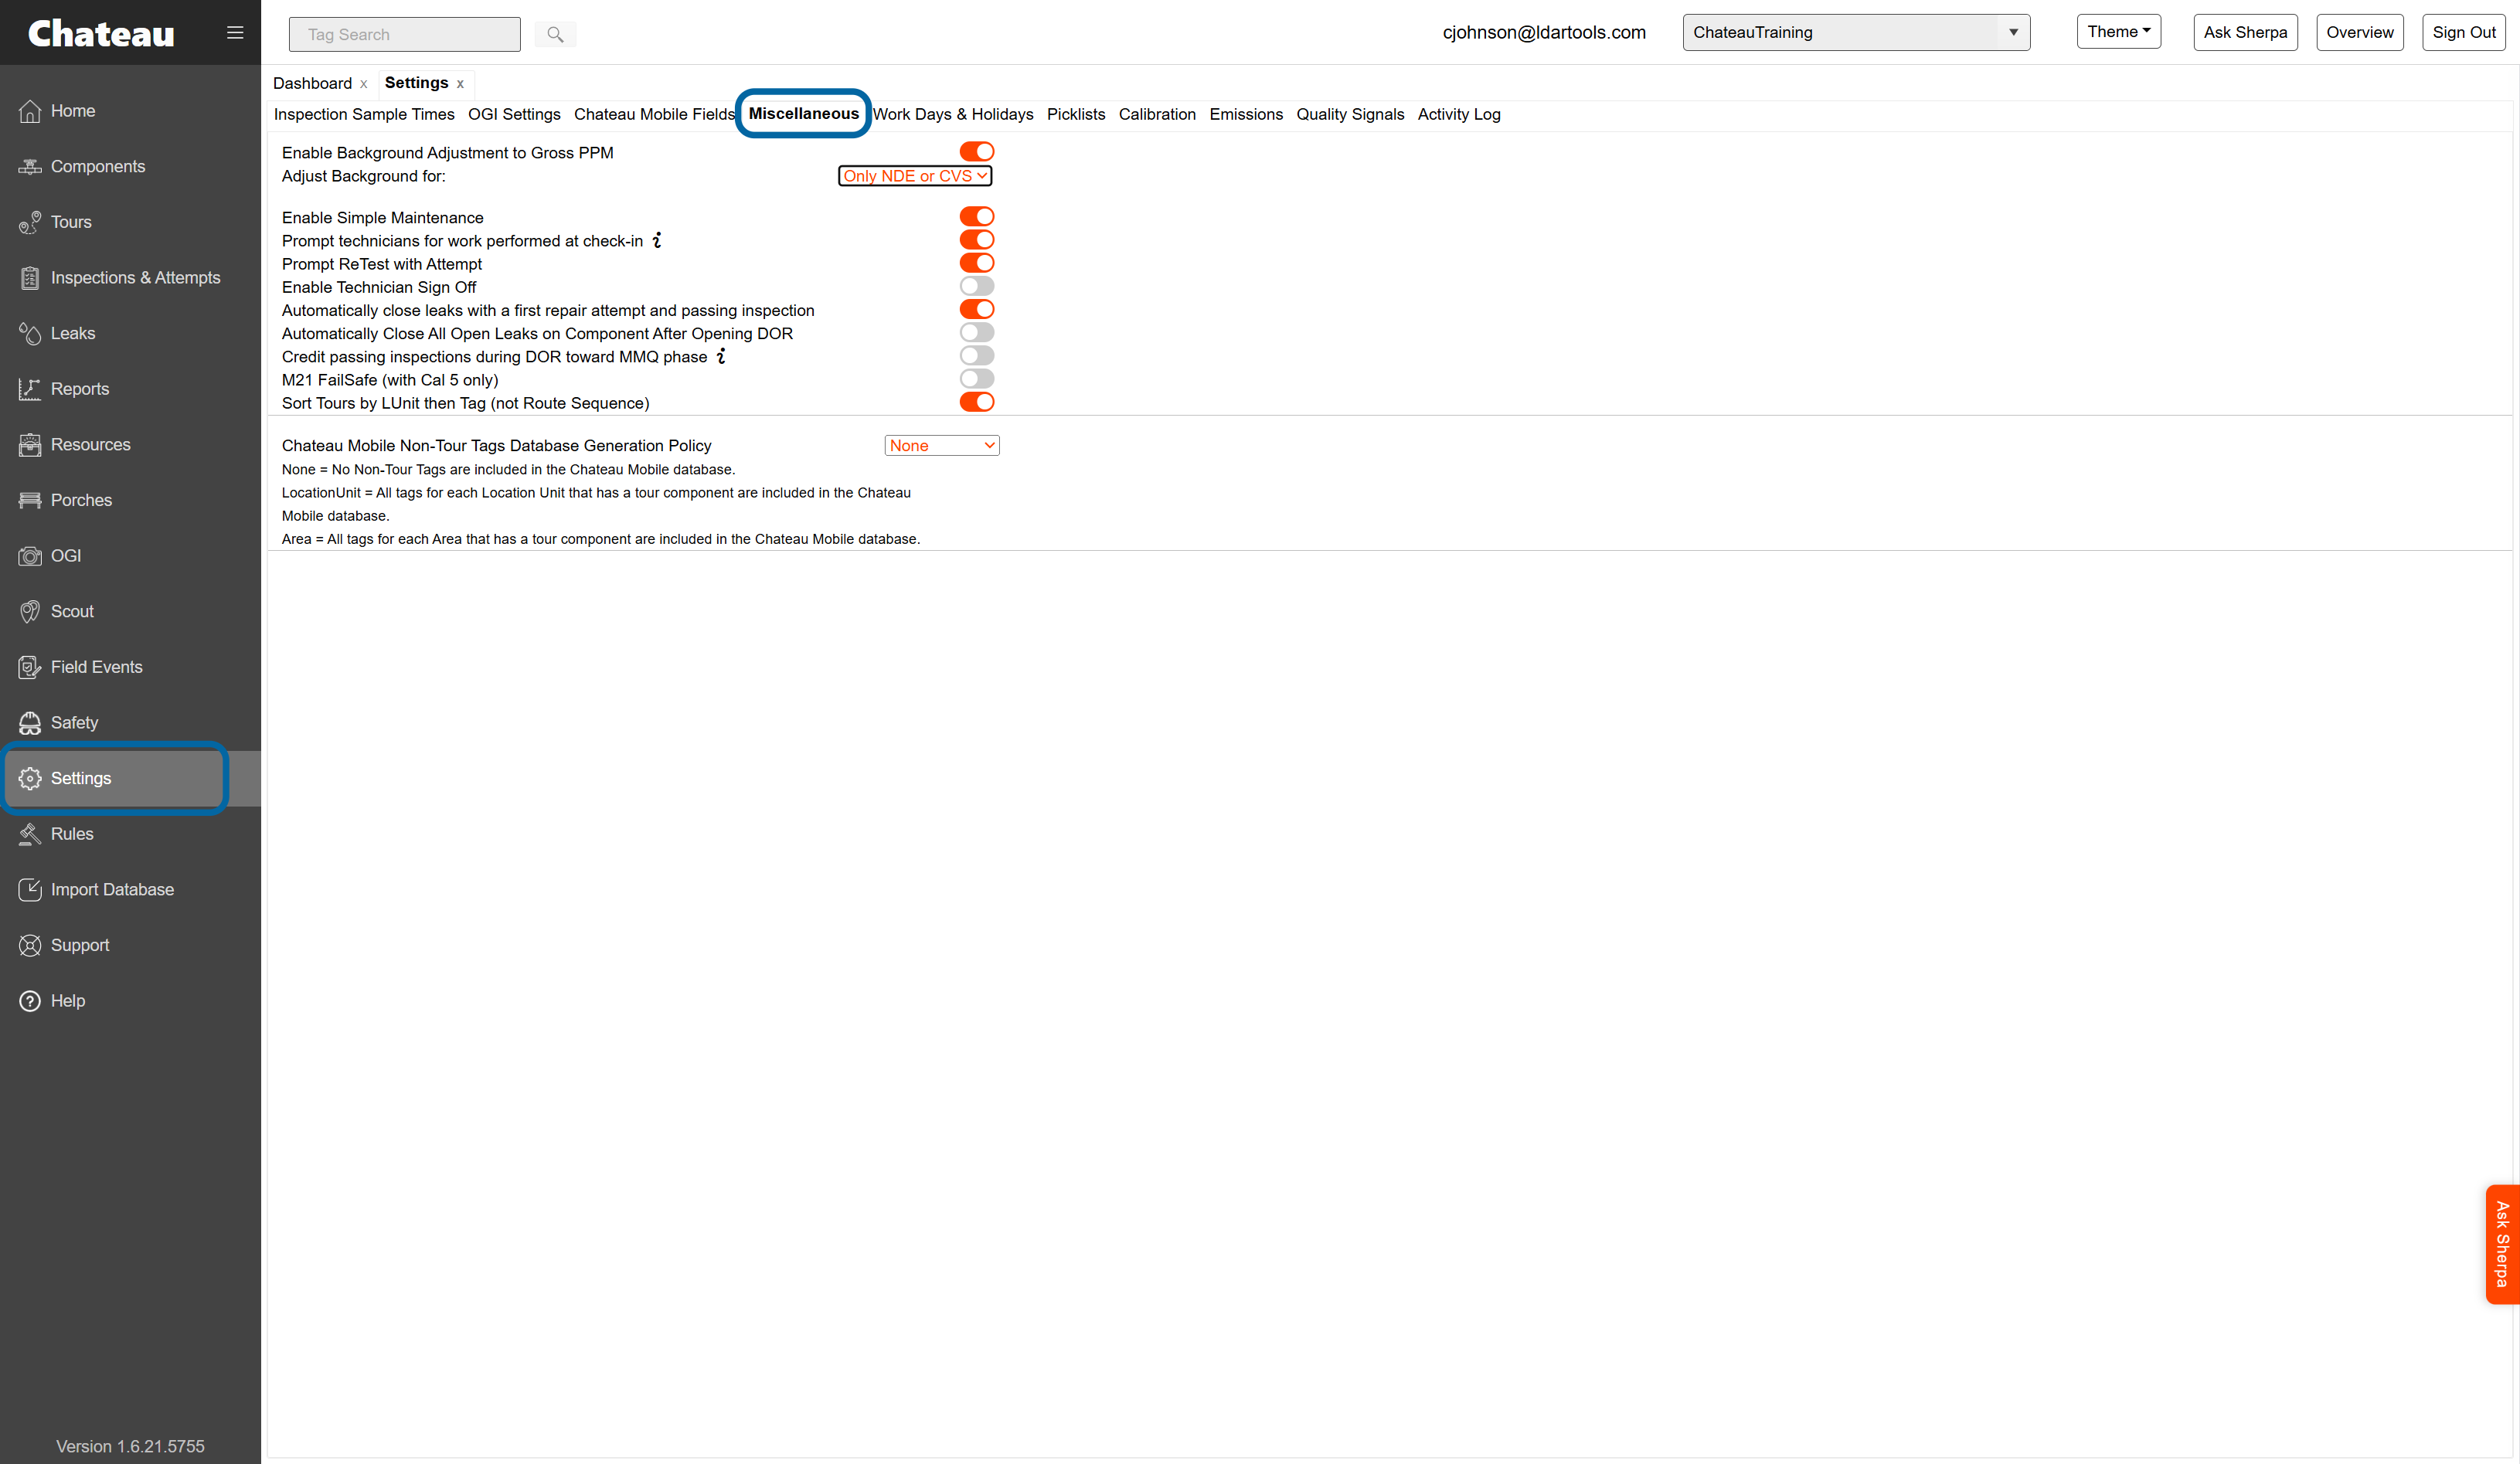Enable Technician Sign Off switch

point(977,286)
